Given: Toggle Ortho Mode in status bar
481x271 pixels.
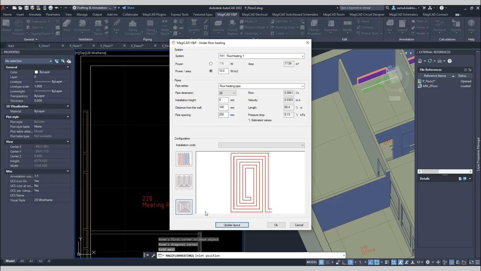Looking at the screenshot, I should point(343,262).
